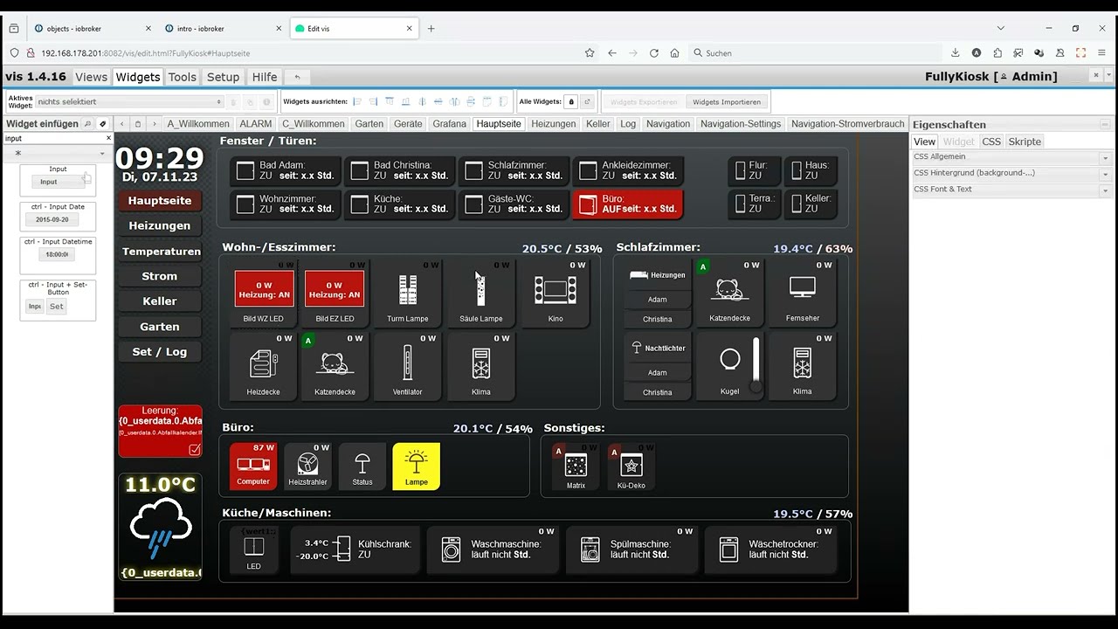Show next view tabs with right arrow

[x=153, y=124]
